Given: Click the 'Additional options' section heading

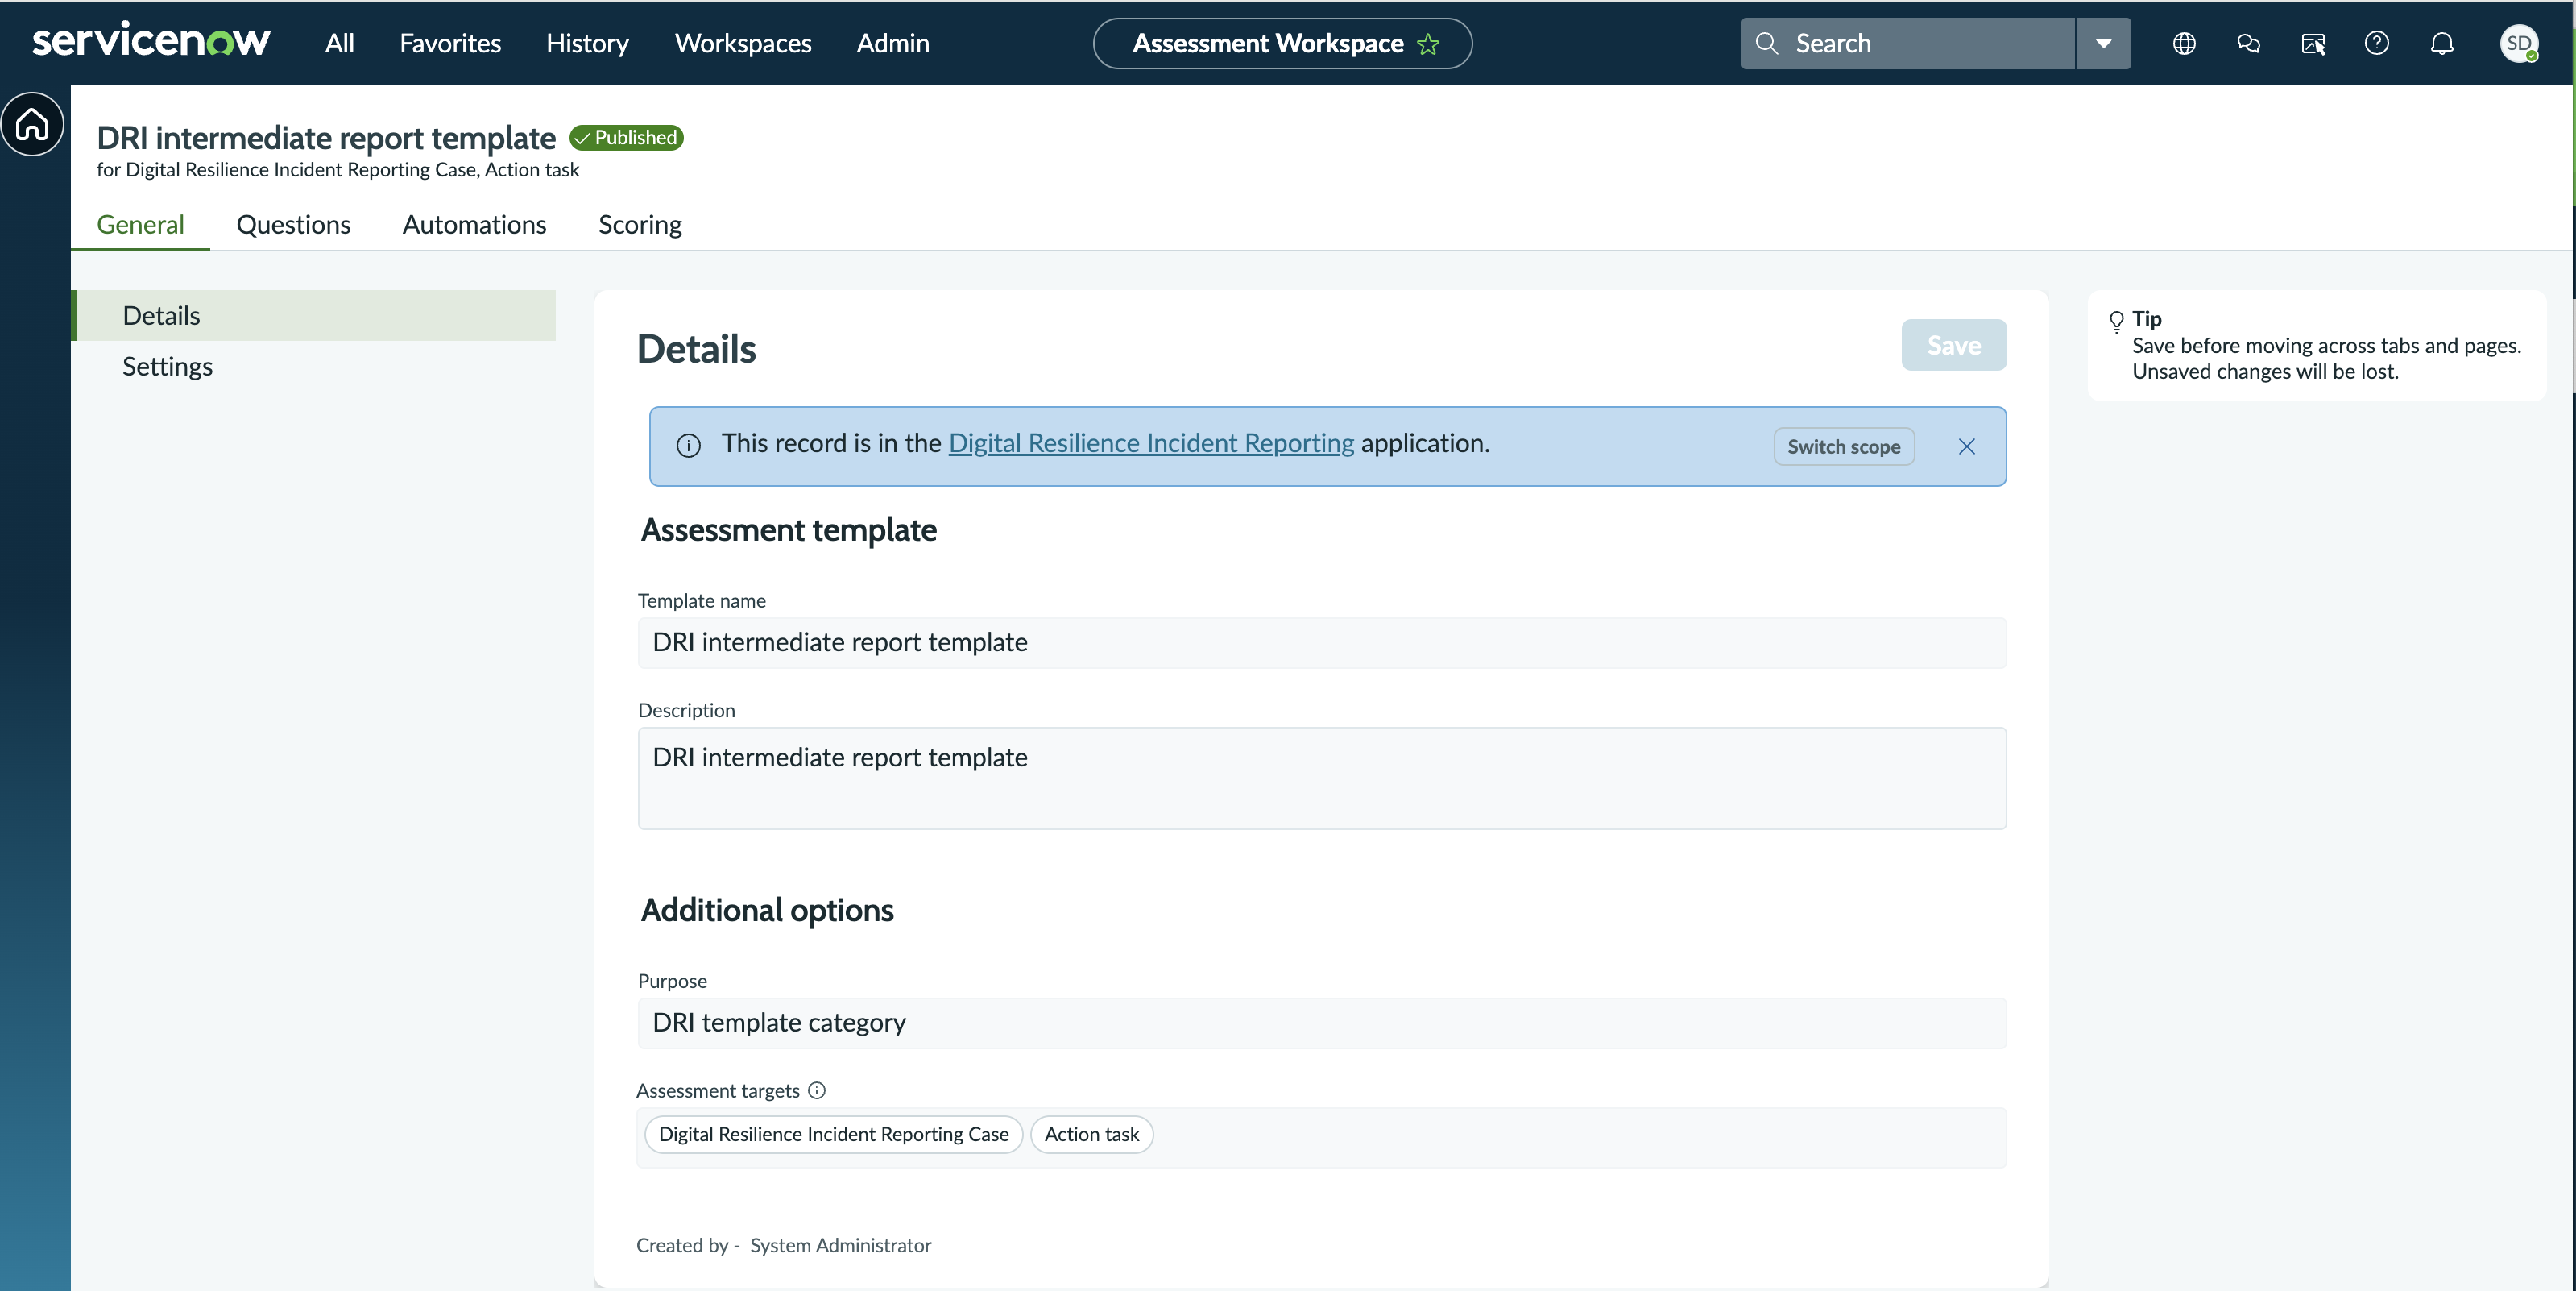Looking at the screenshot, I should [768, 910].
